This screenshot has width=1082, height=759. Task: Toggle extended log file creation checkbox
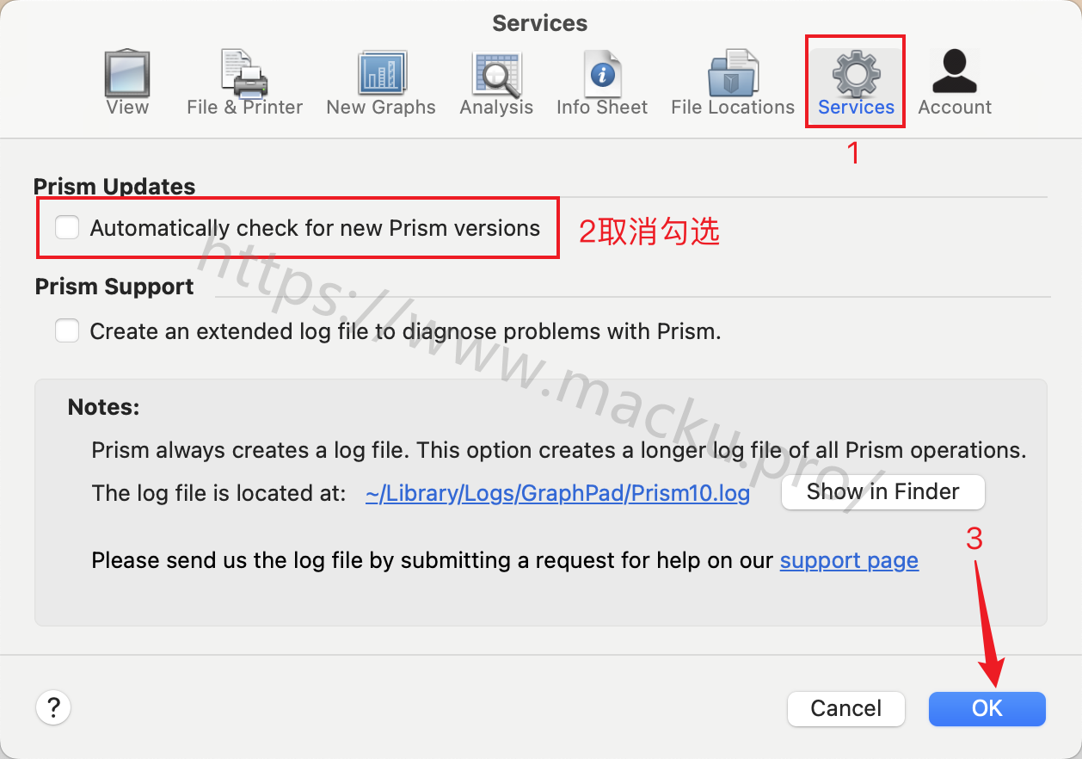(67, 330)
